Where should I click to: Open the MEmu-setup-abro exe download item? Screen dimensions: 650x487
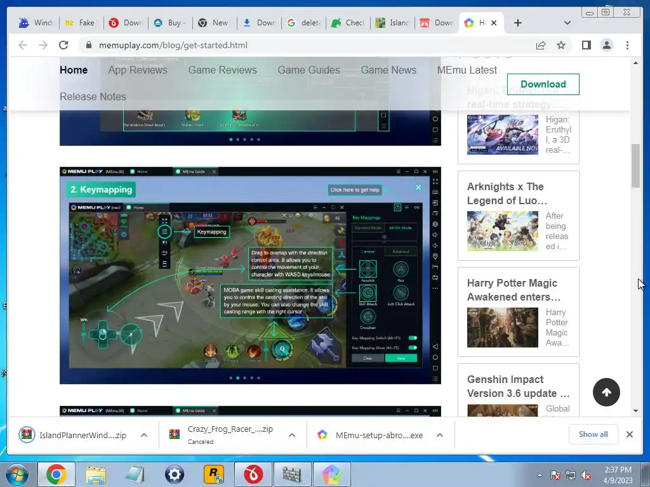click(370, 435)
